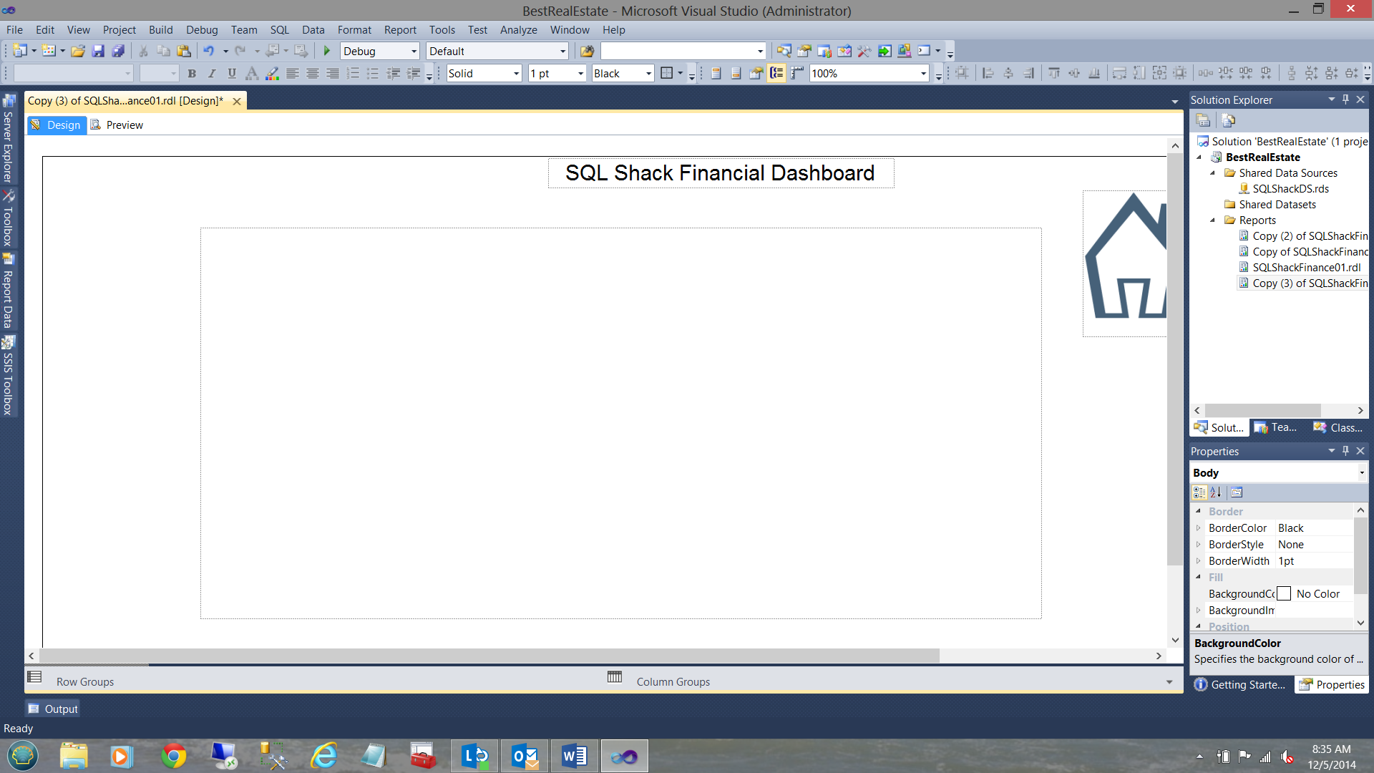Click the Open File folder icon
The height and width of the screenshot is (773, 1374).
coord(78,51)
